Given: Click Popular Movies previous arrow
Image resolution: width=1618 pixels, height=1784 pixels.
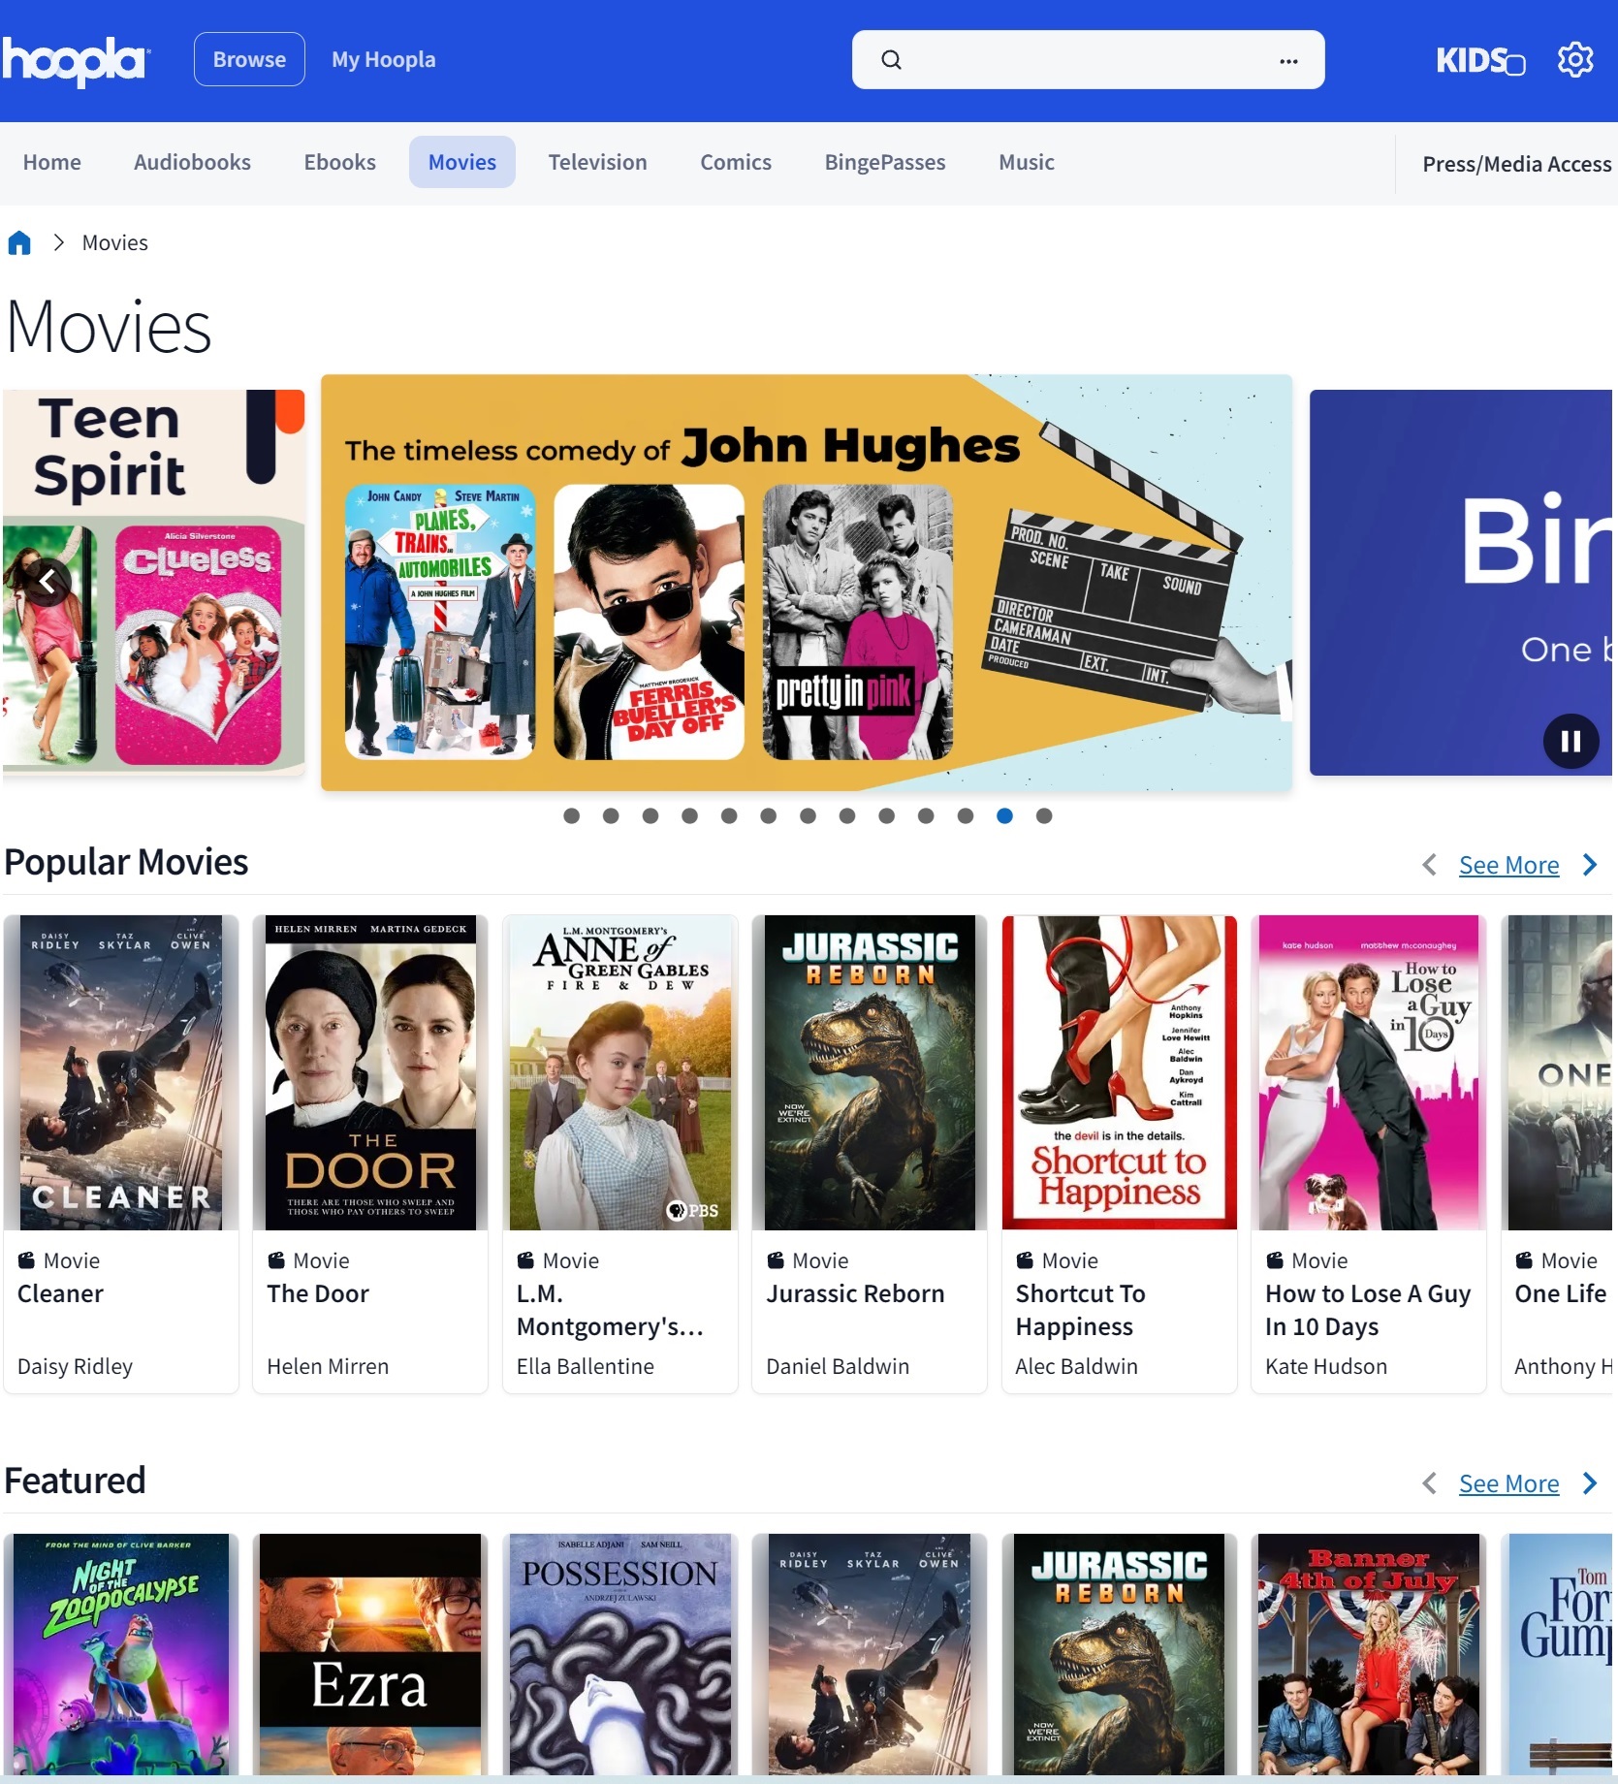Looking at the screenshot, I should (x=1429, y=865).
